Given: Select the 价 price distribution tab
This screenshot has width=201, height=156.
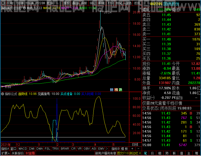Looking at the screenshot, I should 153,153.
